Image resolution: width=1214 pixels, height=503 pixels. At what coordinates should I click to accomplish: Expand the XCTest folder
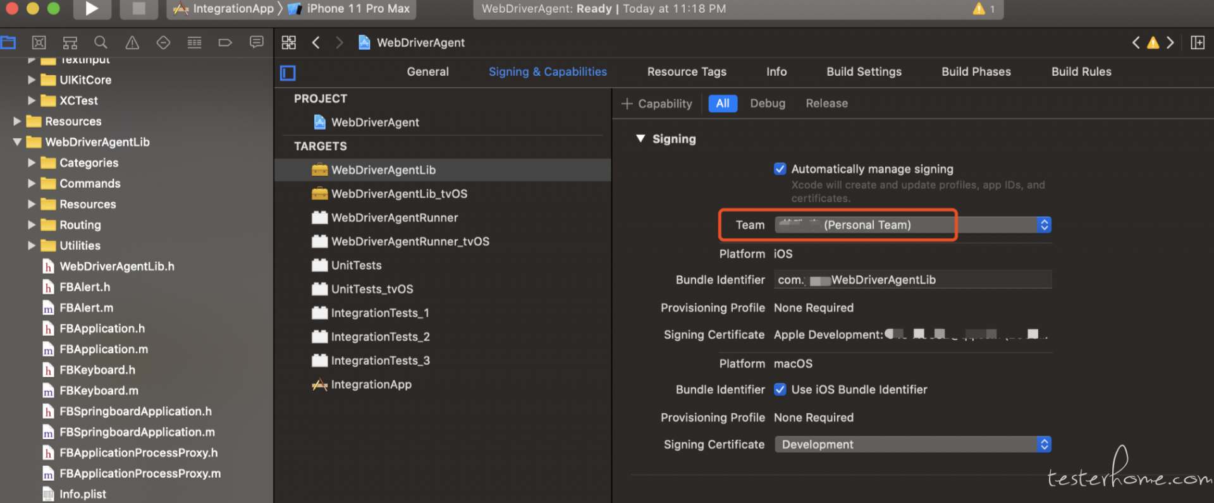tap(31, 100)
